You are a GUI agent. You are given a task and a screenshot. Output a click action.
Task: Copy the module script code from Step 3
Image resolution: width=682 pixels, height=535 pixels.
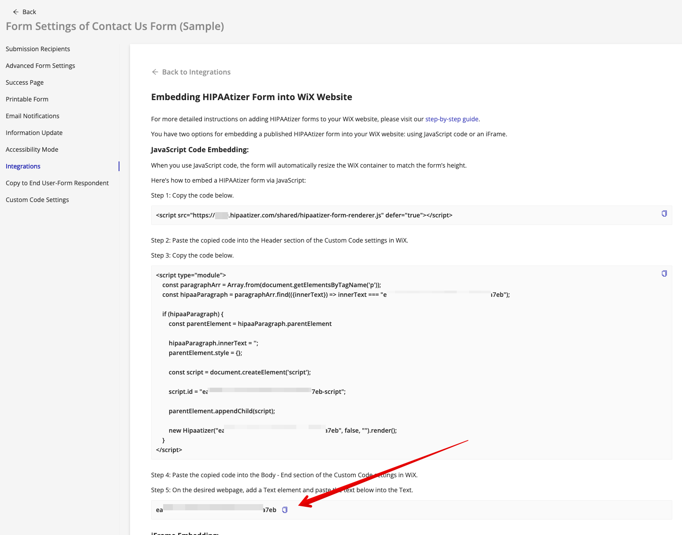tap(664, 274)
